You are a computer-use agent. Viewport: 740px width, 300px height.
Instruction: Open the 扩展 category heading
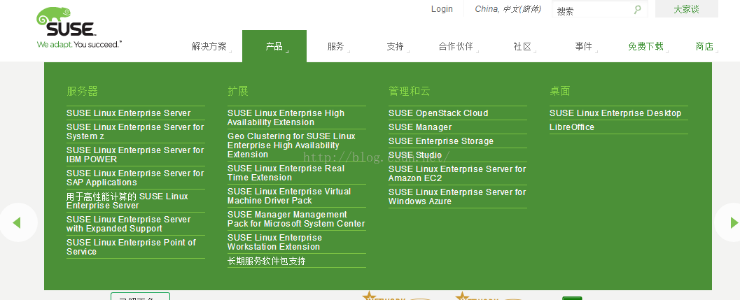pyautogui.click(x=238, y=91)
